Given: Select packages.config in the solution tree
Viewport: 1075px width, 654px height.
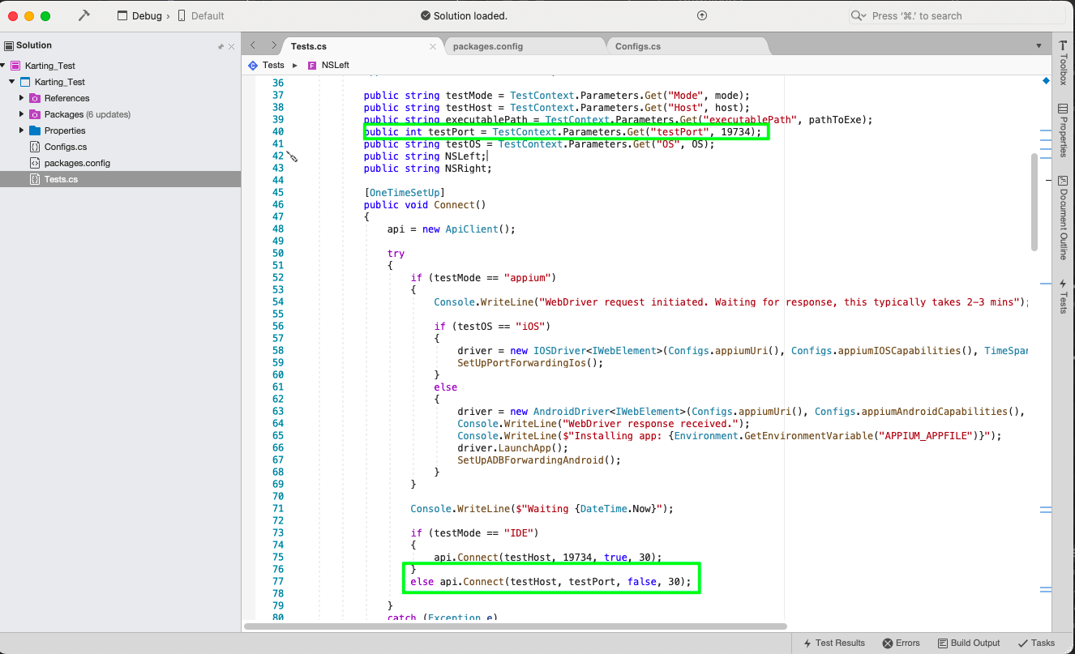Looking at the screenshot, I should (77, 163).
